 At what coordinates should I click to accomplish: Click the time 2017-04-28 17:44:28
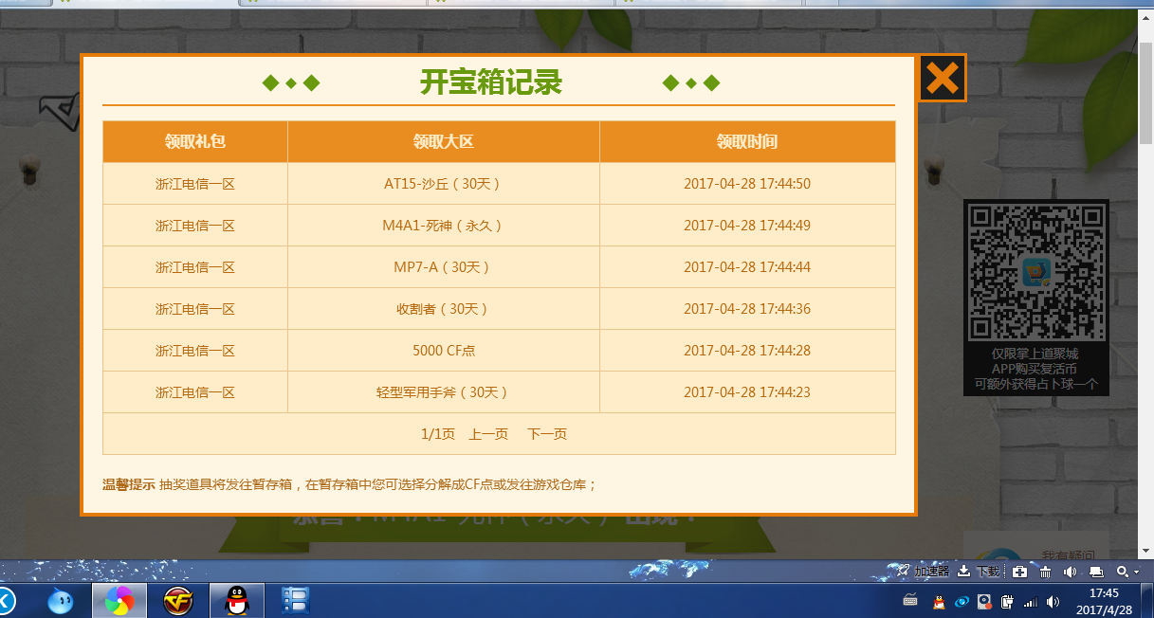[x=747, y=351]
